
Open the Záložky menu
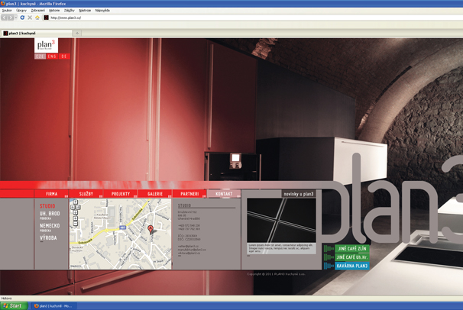(x=70, y=11)
